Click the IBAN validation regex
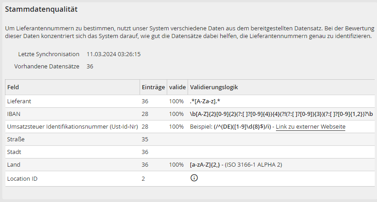Screen dimensions: 377x202 coord(281,114)
